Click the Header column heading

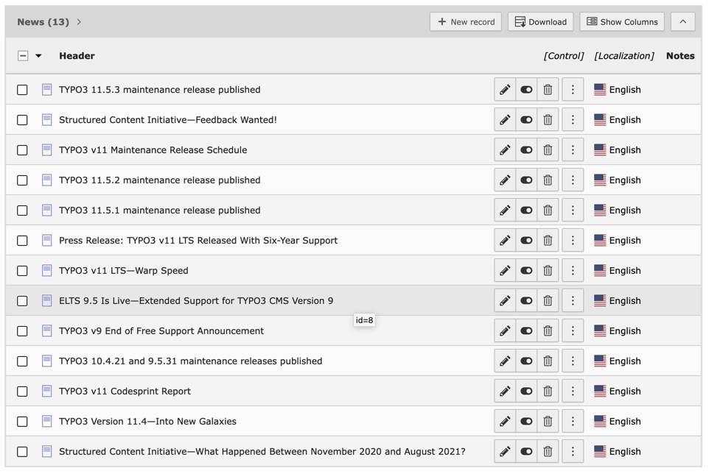(x=77, y=56)
